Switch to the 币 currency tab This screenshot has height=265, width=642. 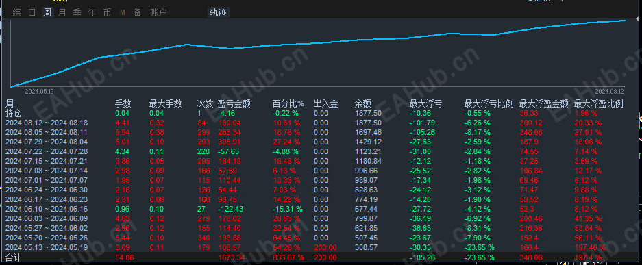(107, 13)
